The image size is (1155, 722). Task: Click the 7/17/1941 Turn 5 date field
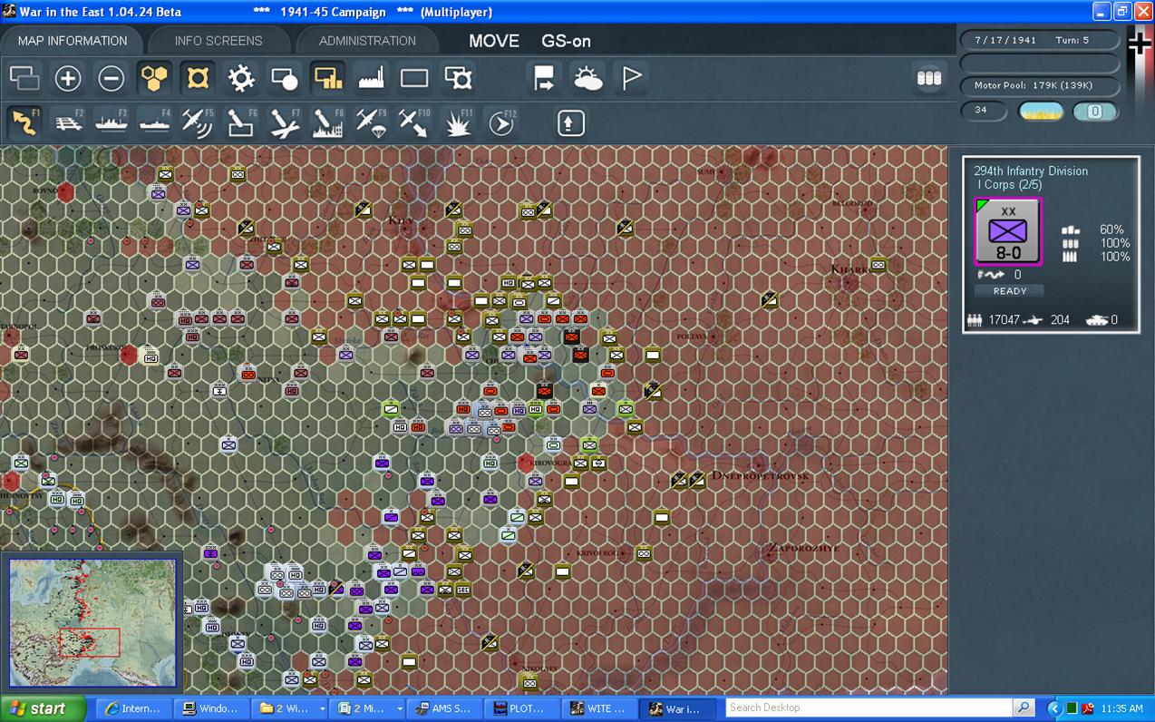coord(1039,41)
